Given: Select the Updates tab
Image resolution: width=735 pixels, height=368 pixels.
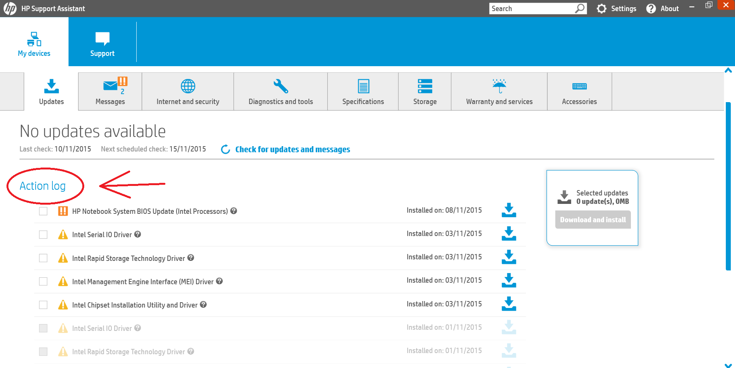Looking at the screenshot, I should click(x=51, y=92).
